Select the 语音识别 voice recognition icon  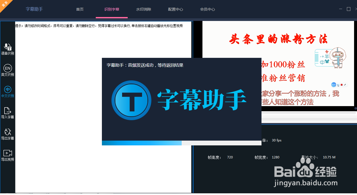point(8,47)
